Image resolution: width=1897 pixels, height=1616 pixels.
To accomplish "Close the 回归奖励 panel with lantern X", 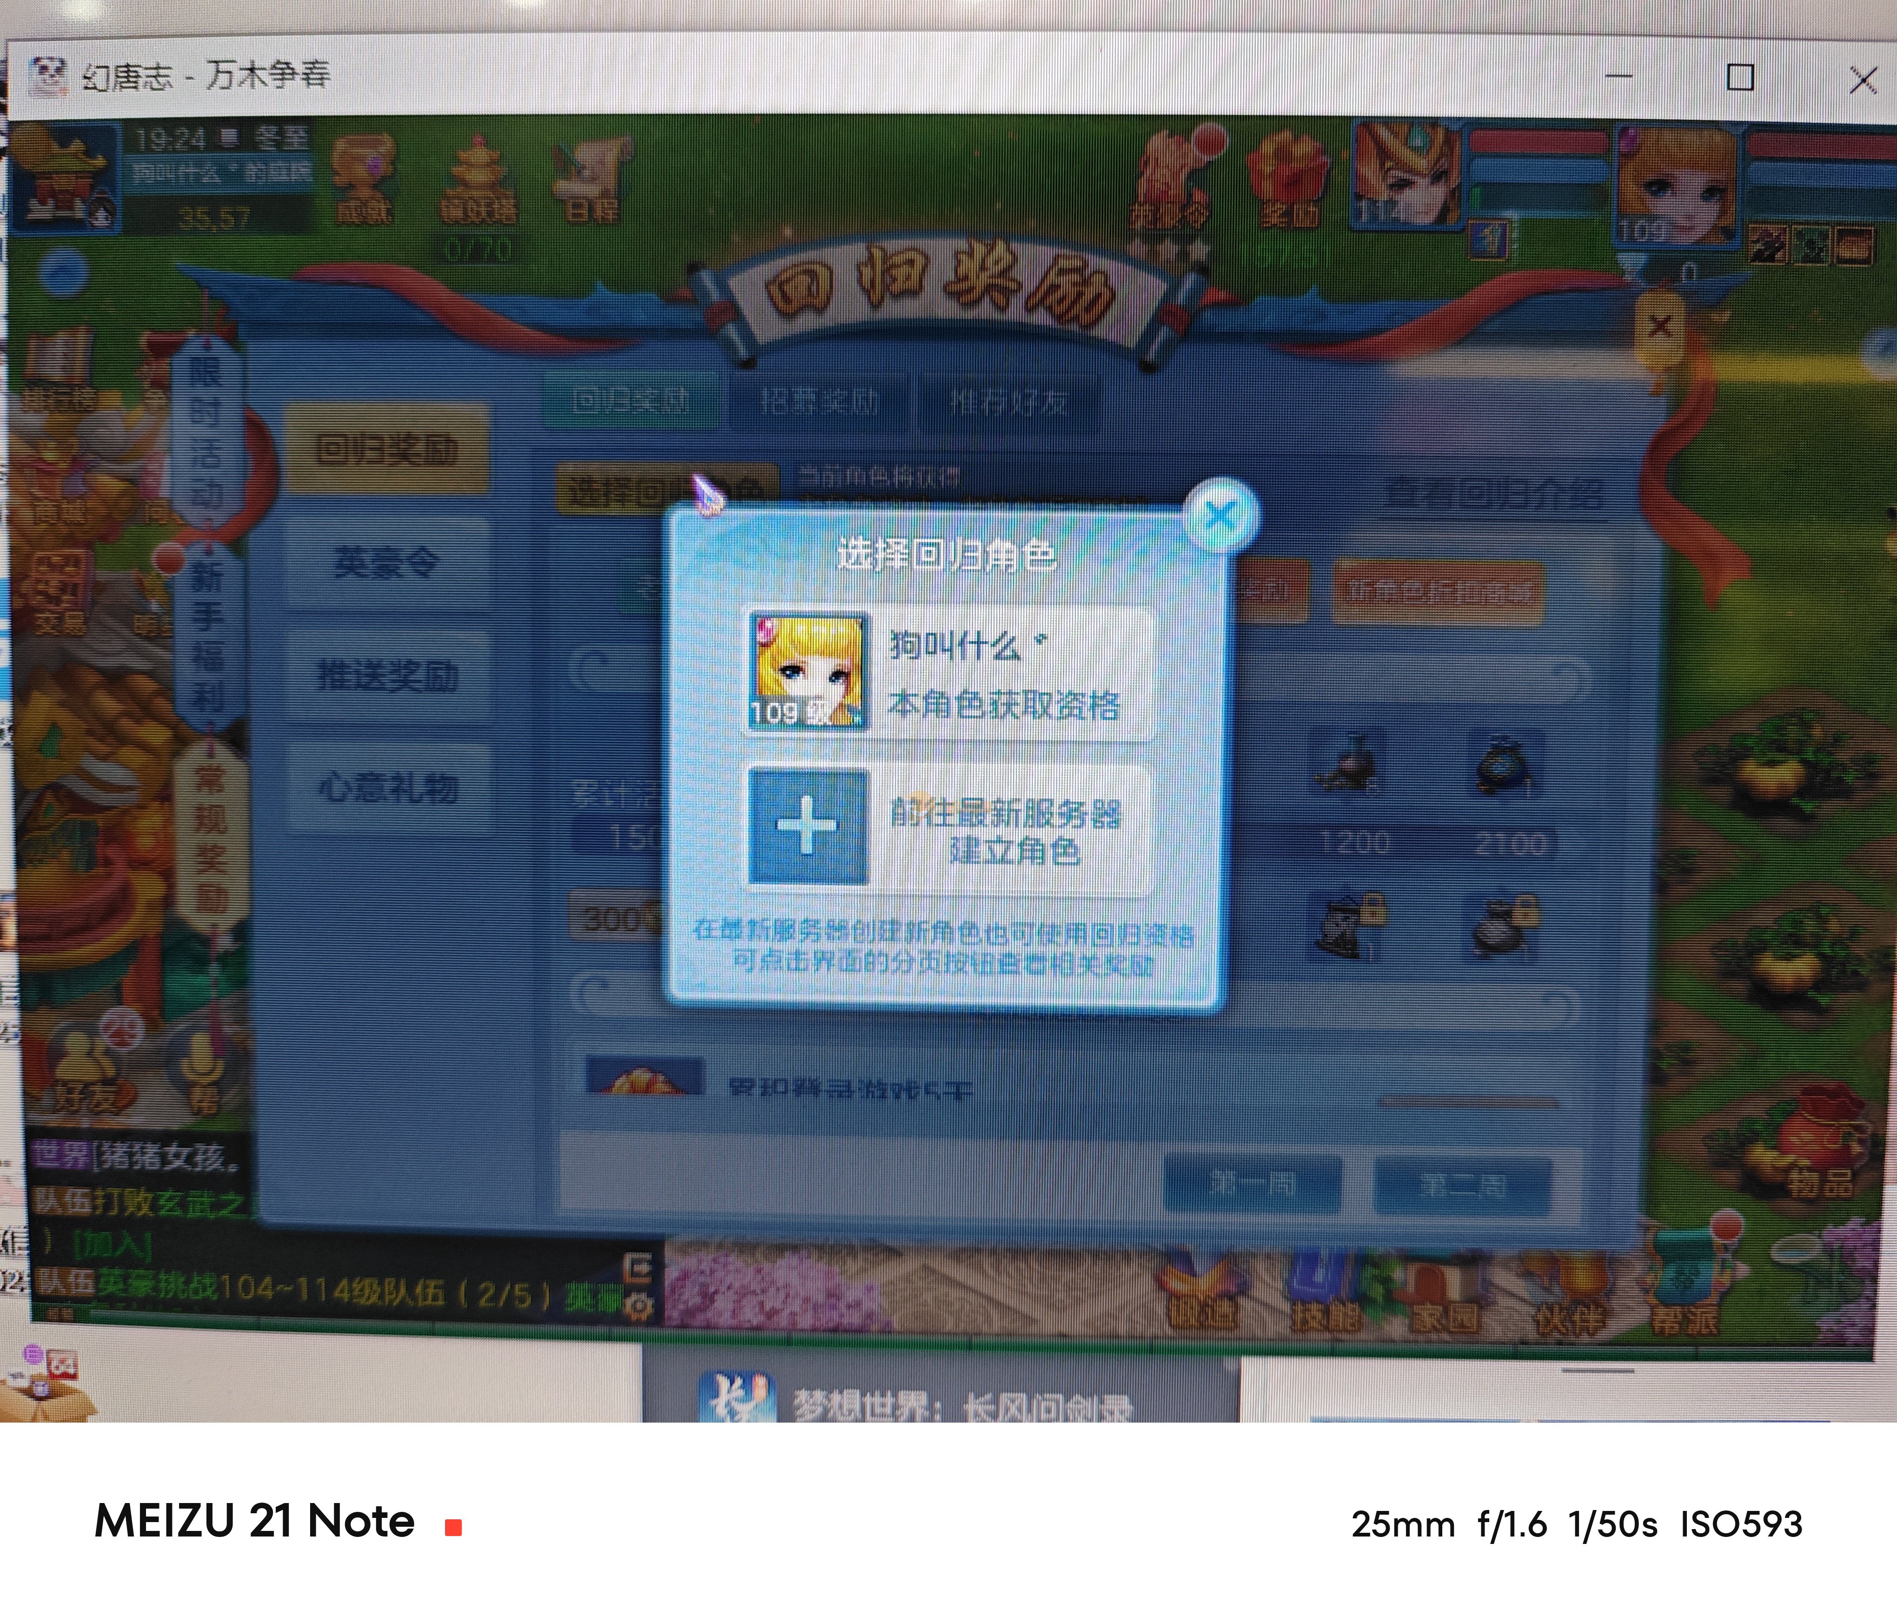I will pyautogui.click(x=1659, y=327).
